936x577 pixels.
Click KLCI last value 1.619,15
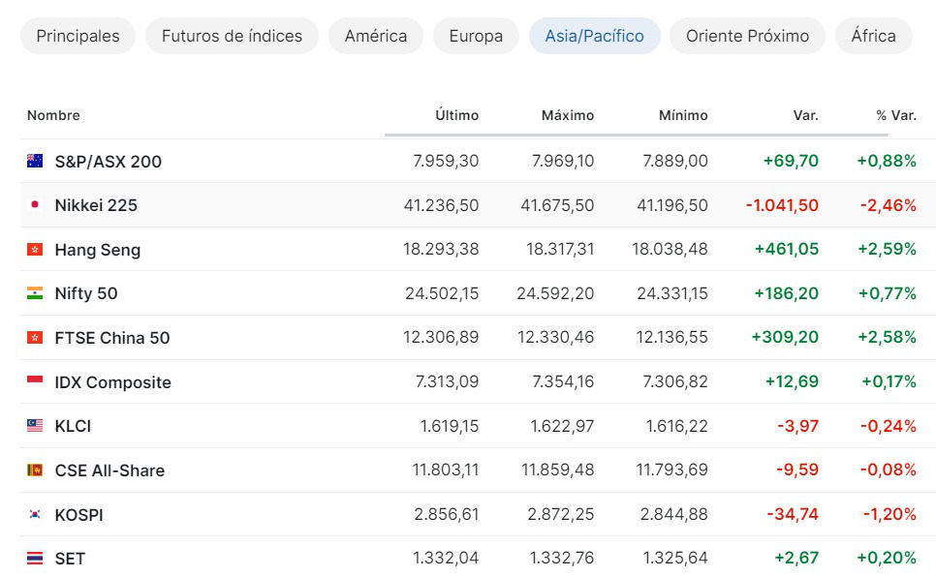(449, 425)
